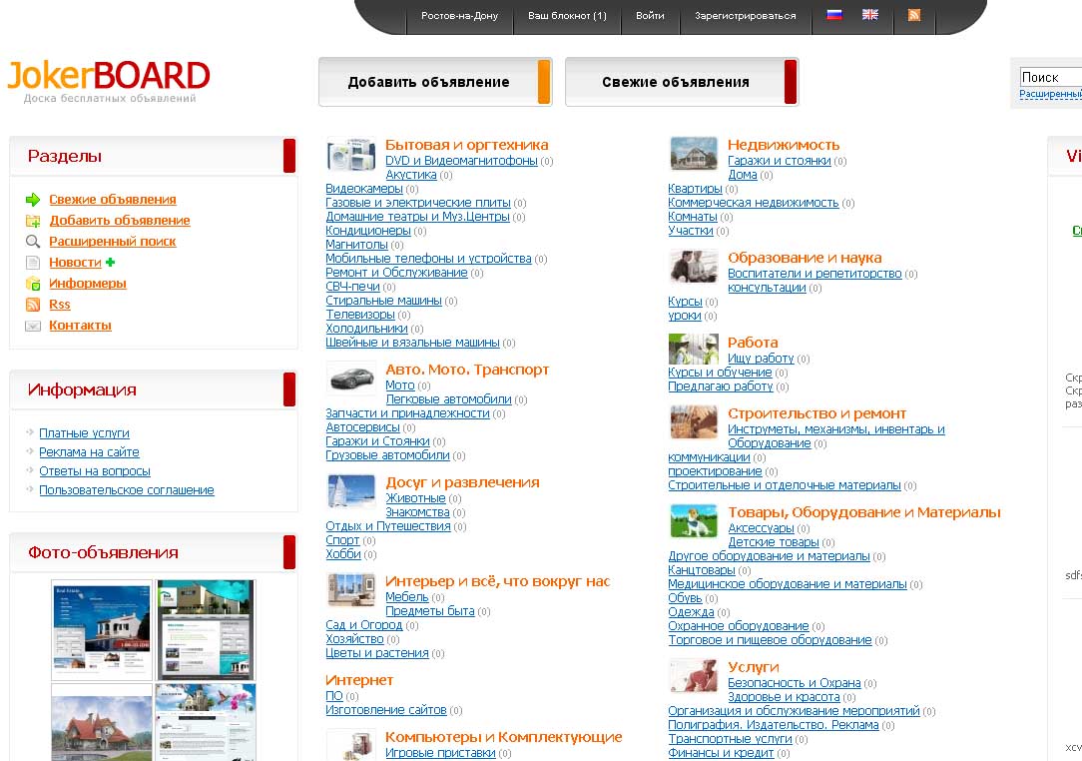1082x761 pixels.
Task: Open Финансы и кредит subcategory
Action: 721,753
